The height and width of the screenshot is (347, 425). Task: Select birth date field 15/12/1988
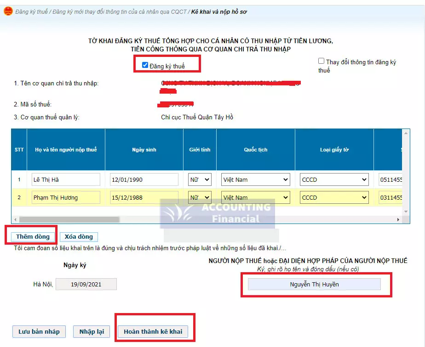tap(144, 197)
